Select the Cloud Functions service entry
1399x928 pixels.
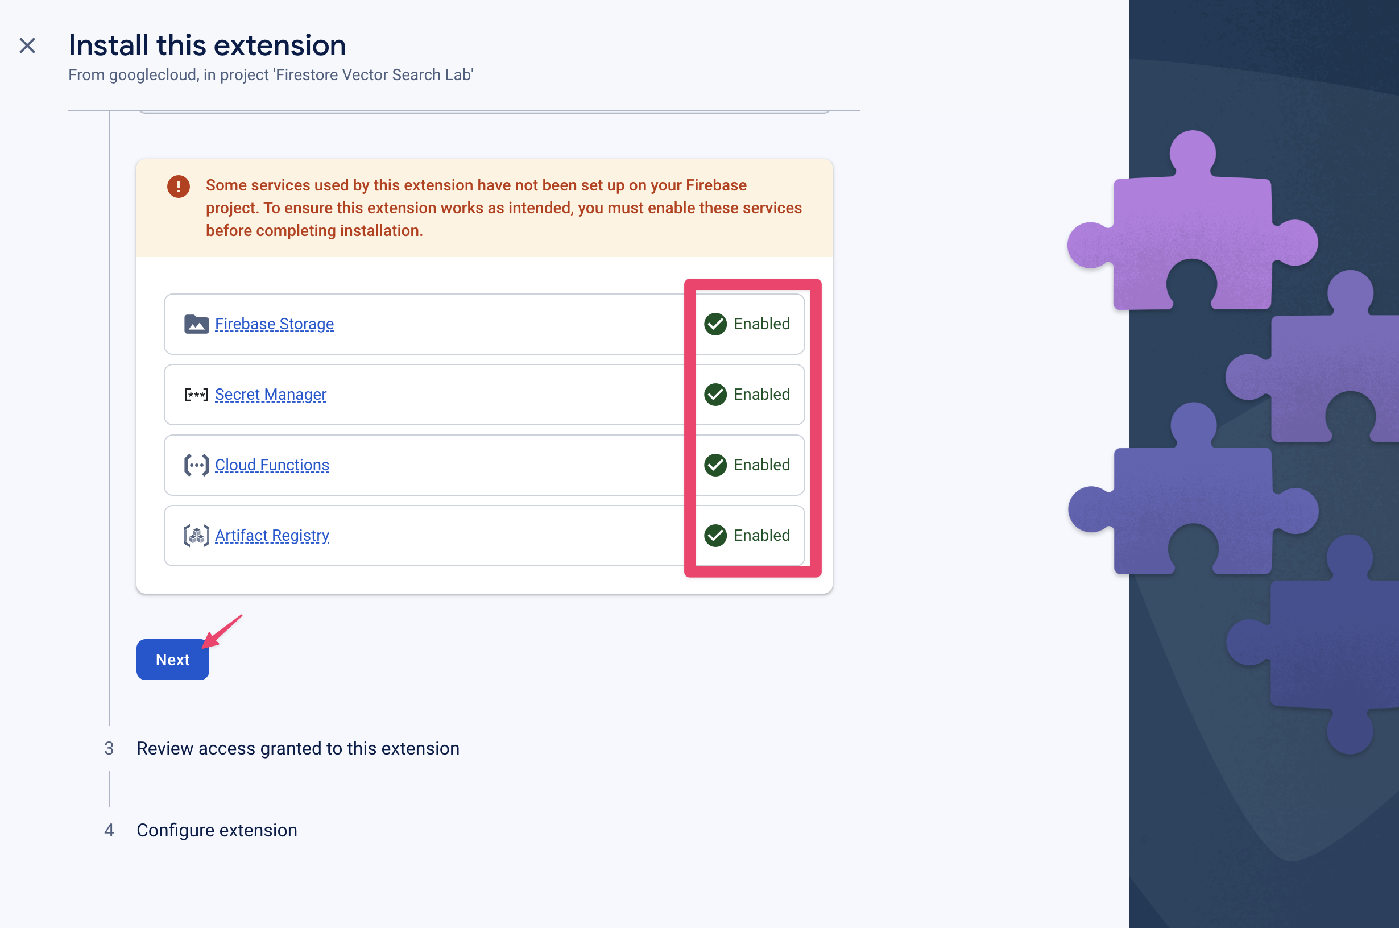(x=271, y=465)
